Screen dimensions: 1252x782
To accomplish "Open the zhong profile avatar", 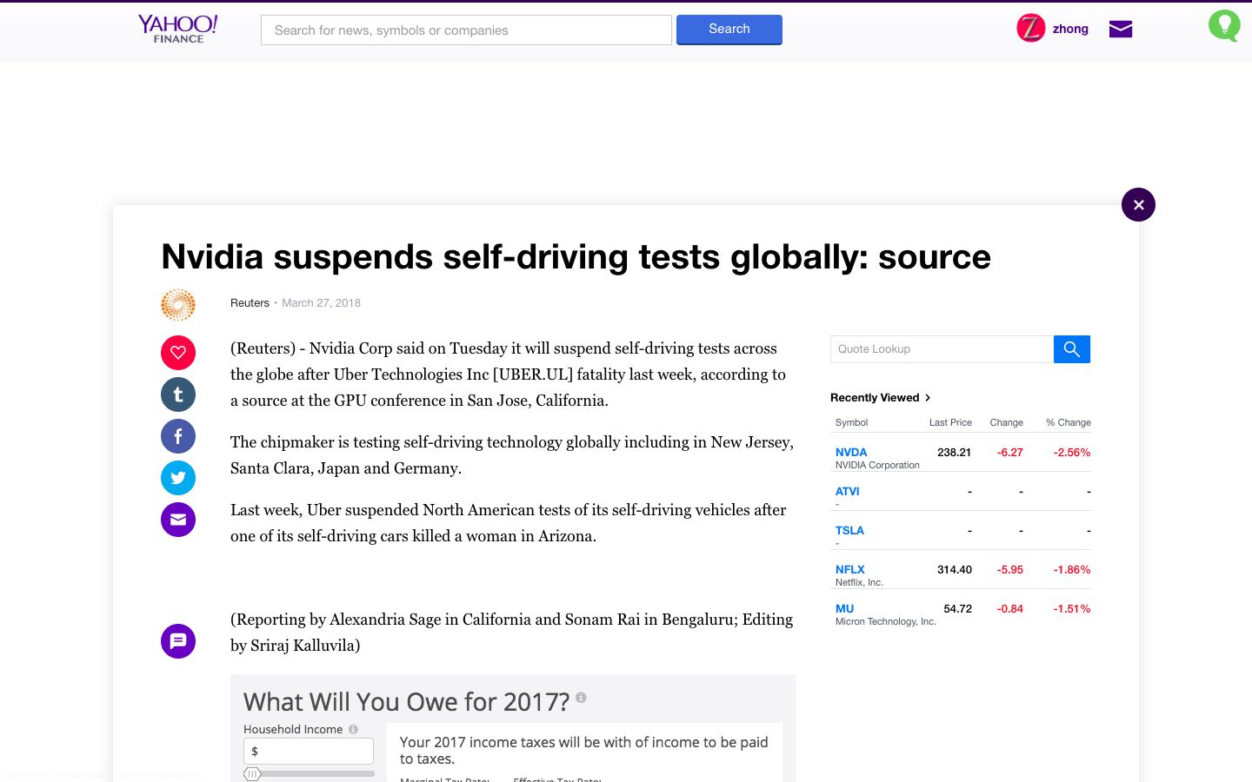I will click(1030, 28).
